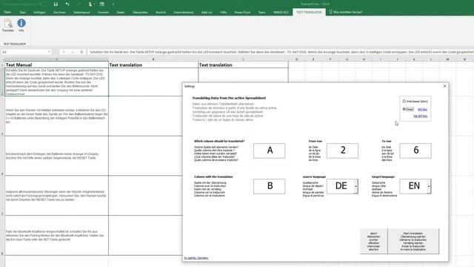Select the TEXT TRANSLATOR ribbon tab

tap(309, 12)
